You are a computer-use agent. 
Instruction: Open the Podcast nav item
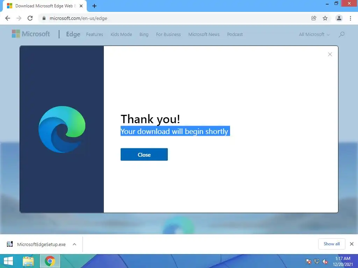[235, 35]
